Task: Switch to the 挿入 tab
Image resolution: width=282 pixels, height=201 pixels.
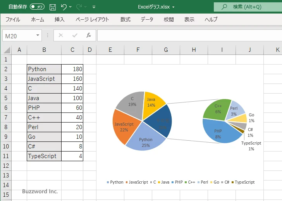Action: point(60,19)
